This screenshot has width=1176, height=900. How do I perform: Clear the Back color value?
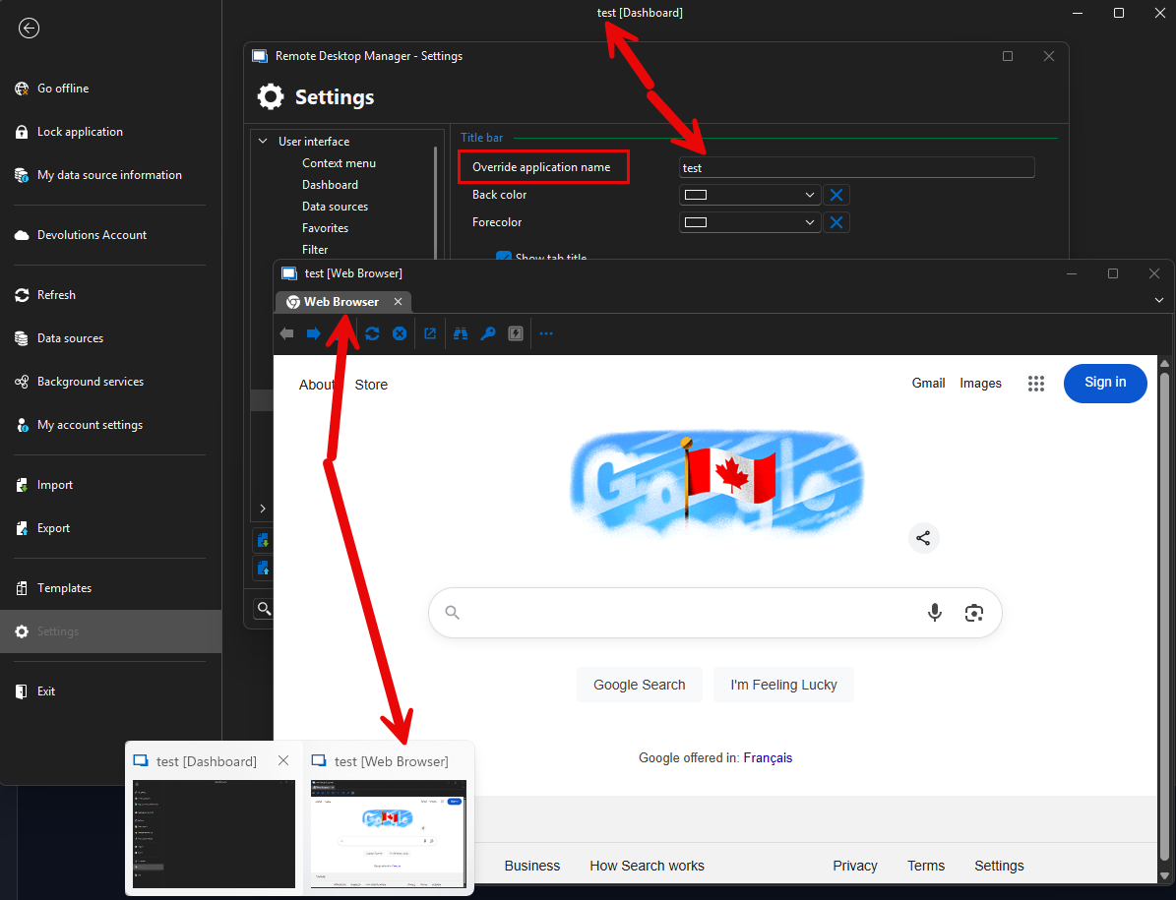836,195
